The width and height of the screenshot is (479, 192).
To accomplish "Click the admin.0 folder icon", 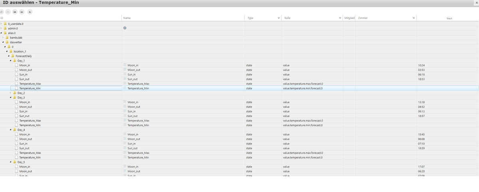I will point(6,28).
